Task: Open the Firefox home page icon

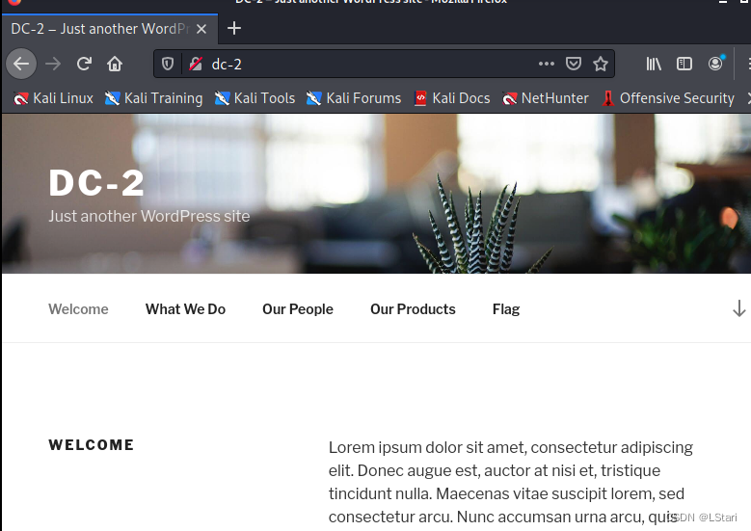Action: click(115, 64)
